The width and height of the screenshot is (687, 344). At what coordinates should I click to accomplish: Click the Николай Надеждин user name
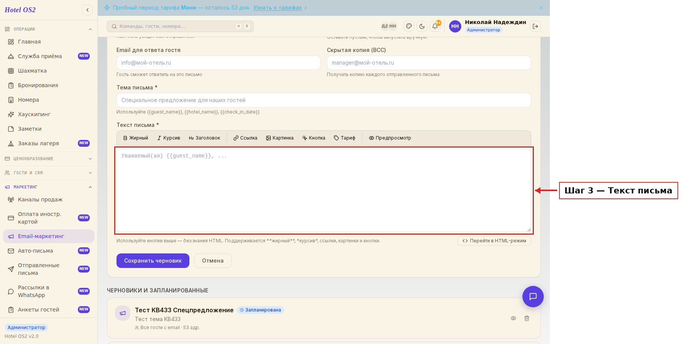[x=495, y=22]
